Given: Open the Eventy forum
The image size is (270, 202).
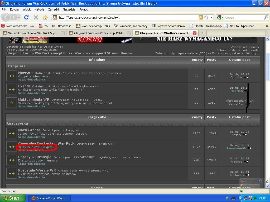Looking at the screenshot, I should pos(24,86).
